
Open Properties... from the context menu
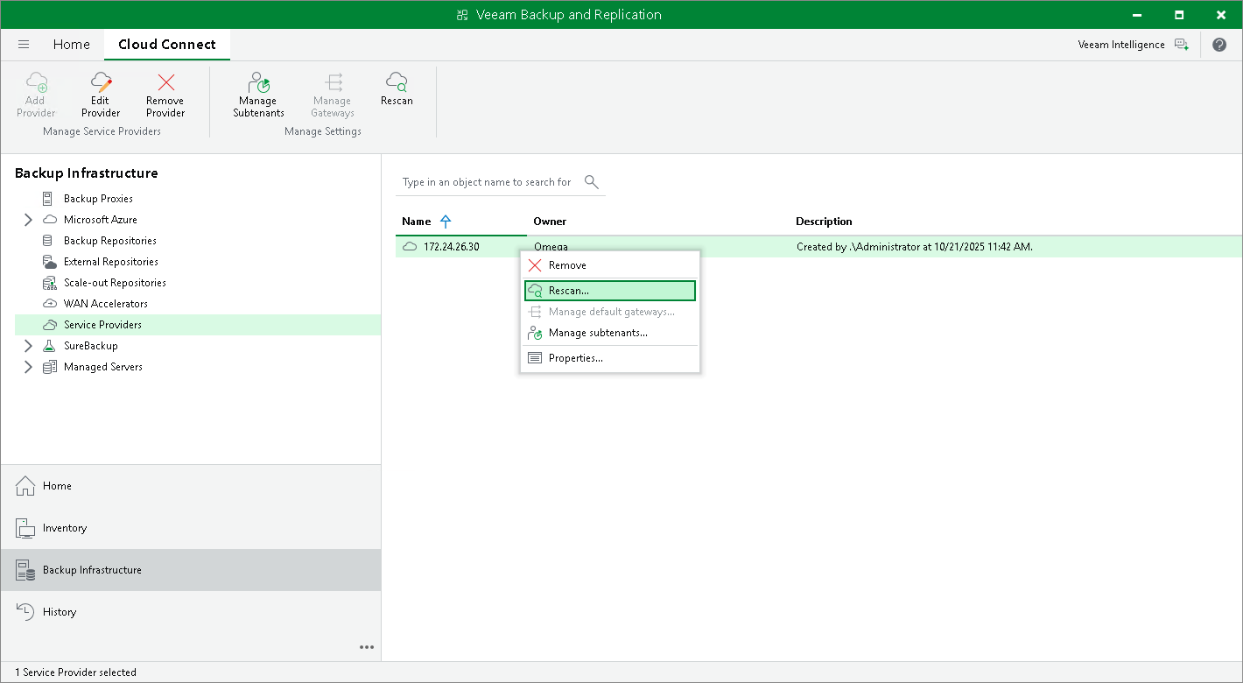[x=610, y=358]
